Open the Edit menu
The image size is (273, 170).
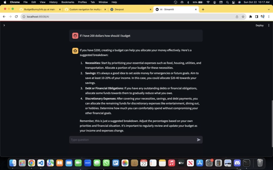[34, 2]
